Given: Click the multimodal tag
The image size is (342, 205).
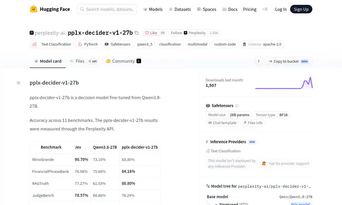Looking at the screenshot, I should point(198,44).
